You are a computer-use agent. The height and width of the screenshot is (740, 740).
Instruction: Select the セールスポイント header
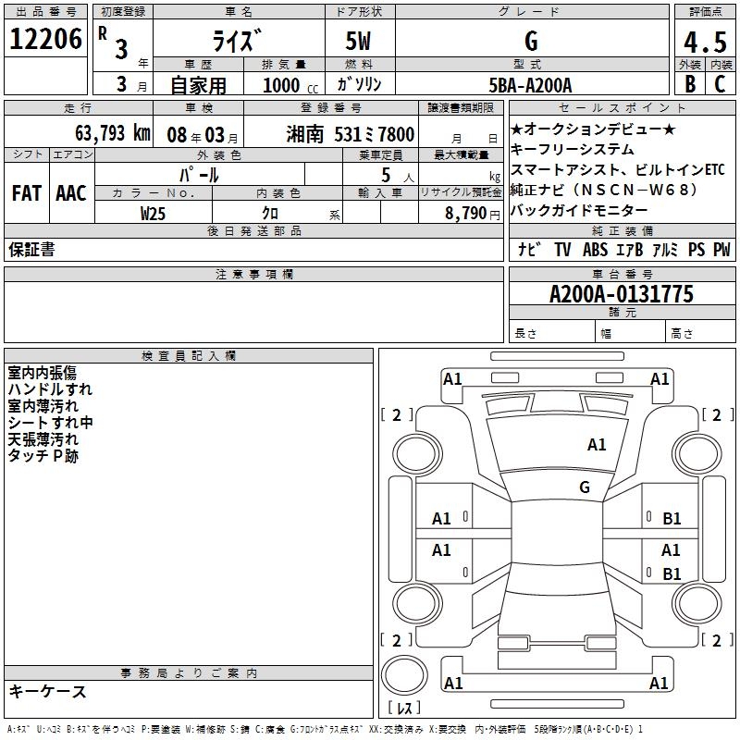(622, 108)
